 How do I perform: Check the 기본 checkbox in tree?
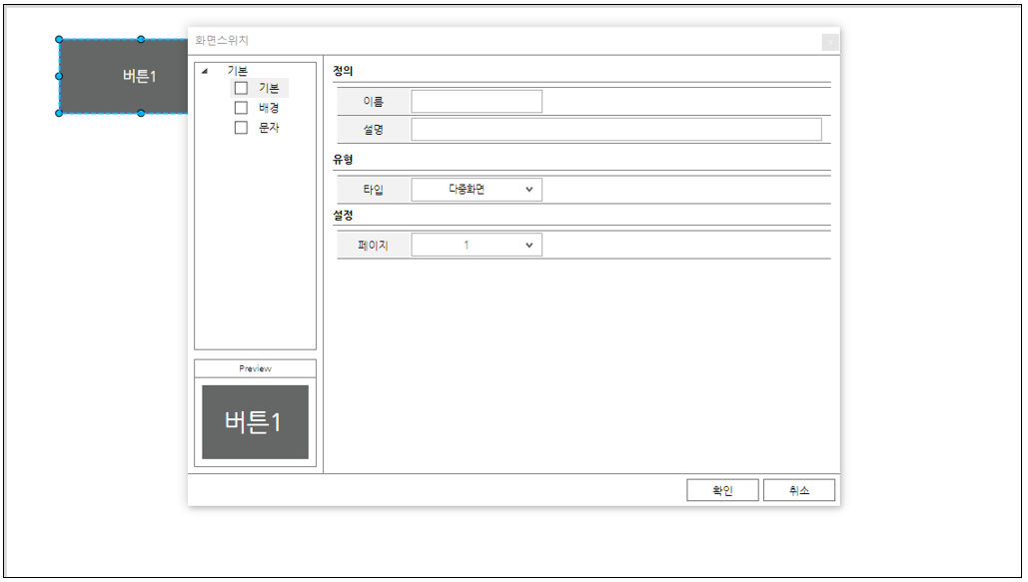[242, 88]
